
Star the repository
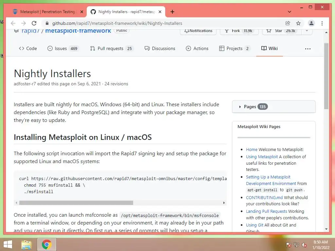(x=282, y=31)
